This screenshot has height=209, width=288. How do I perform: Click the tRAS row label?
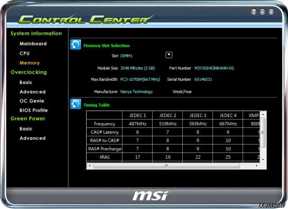coord(104,157)
